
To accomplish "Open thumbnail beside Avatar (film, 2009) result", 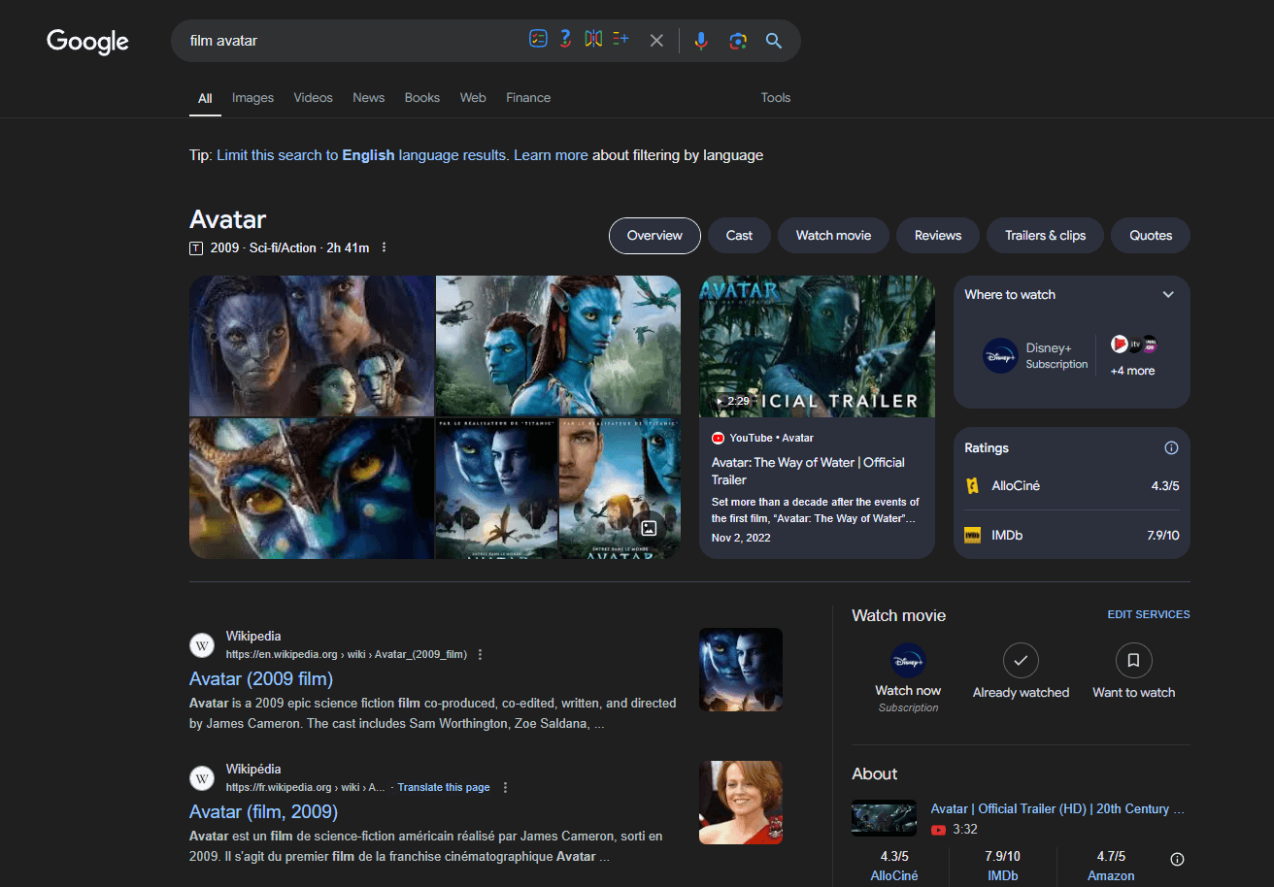I will tap(741, 803).
